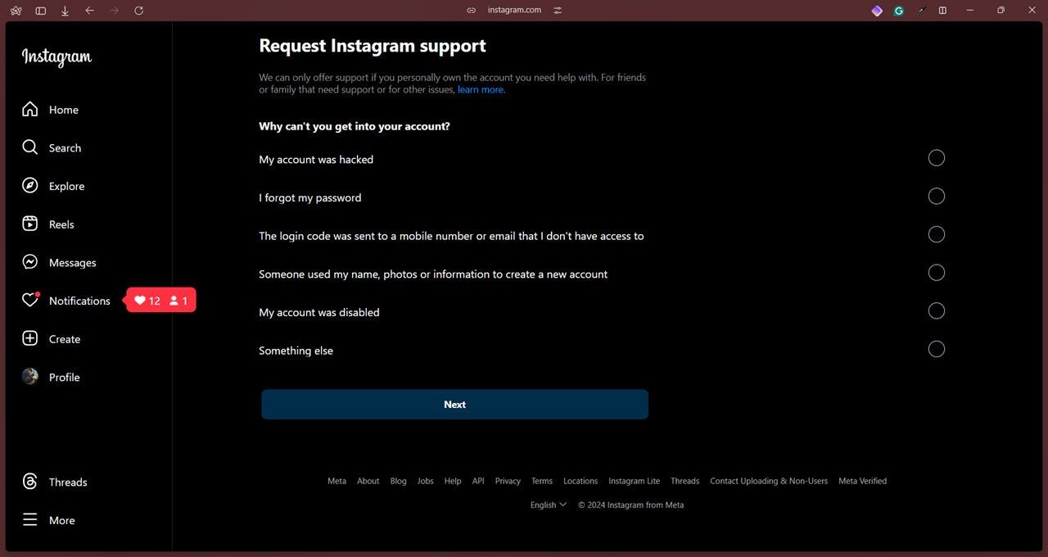Follow the 'learn more' link
The height and width of the screenshot is (557, 1048).
tap(481, 90)
